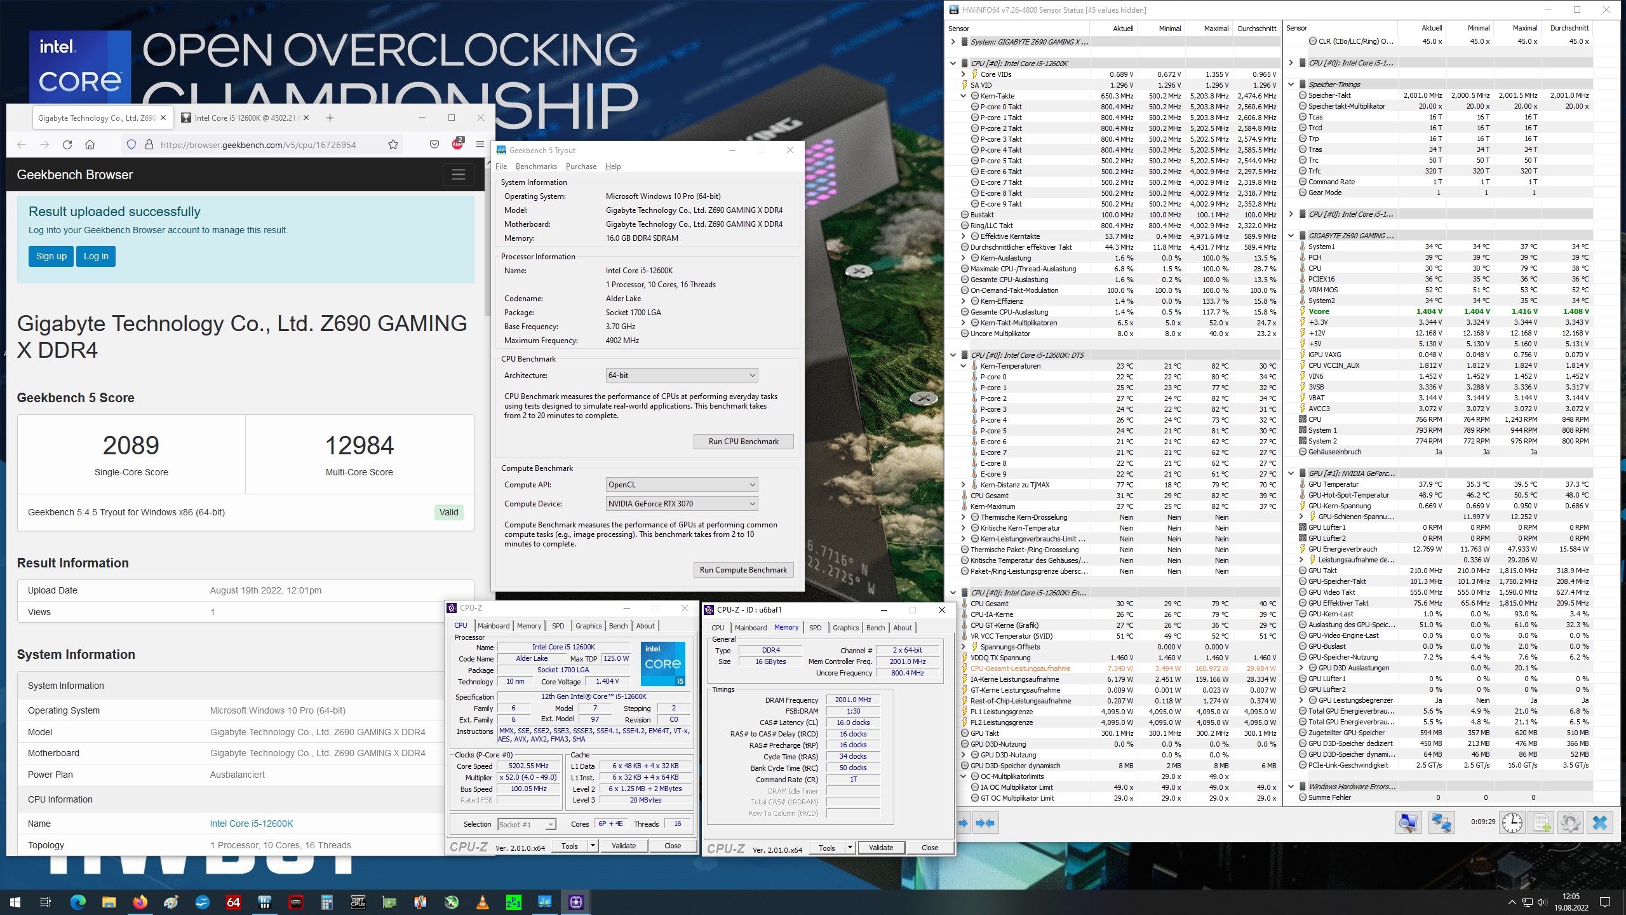Launch the GBT CPU-Z icon from the taskbar
This screenshot has height=915, width=1626.
[x=358, y=902]
